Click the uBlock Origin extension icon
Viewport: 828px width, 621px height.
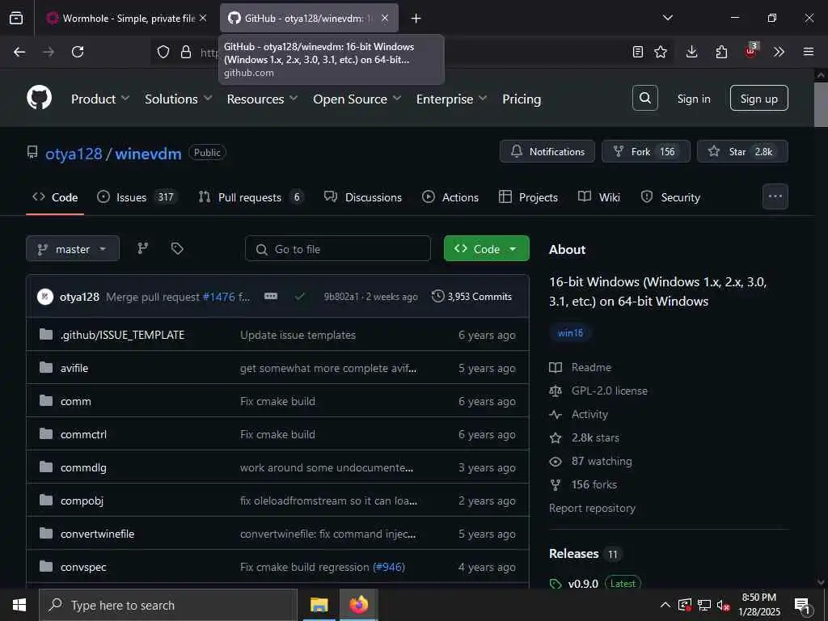point(751,51)
